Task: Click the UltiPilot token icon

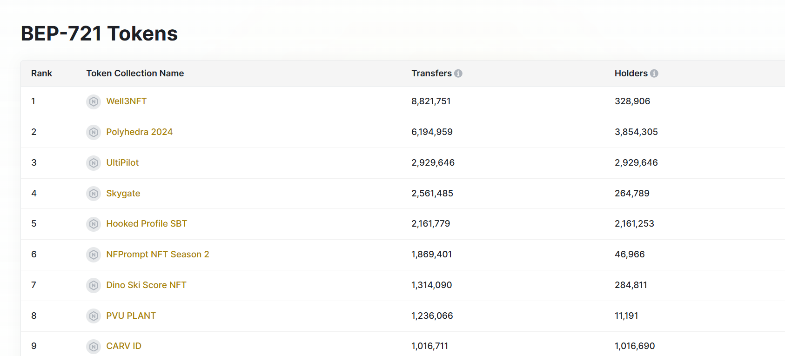Action: click(x=94, y=163)
